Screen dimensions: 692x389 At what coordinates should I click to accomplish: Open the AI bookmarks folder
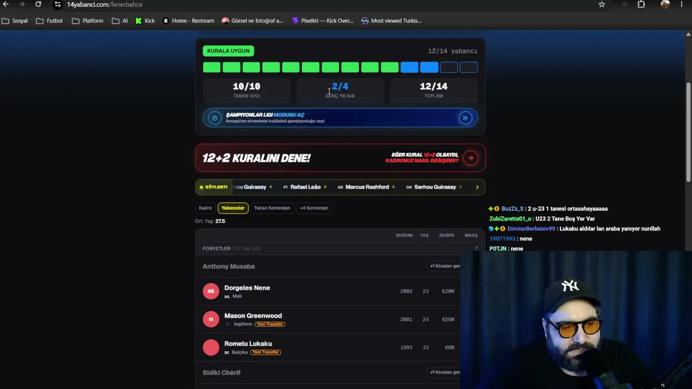click(119, 21)
